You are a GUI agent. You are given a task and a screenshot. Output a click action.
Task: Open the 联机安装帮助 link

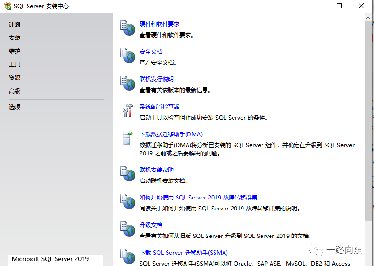[x=157, y=170]
